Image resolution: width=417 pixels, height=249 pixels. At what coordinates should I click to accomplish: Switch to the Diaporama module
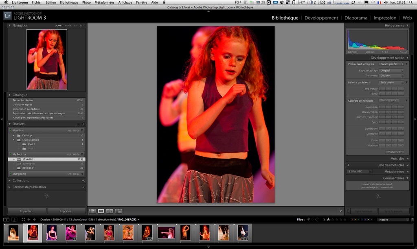356,18
